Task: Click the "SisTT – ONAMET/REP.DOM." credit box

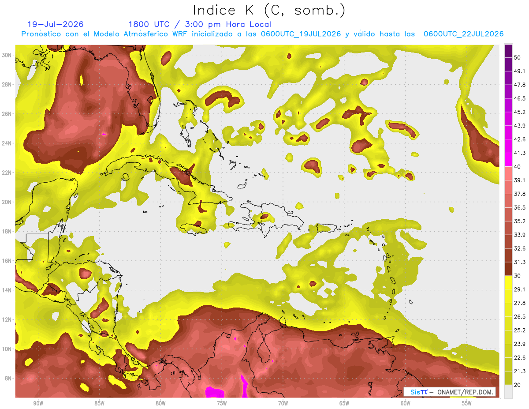Action: pos(449,392)
